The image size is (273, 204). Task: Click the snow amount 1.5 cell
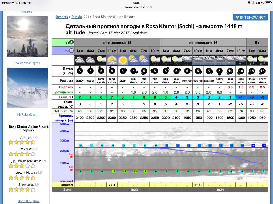(x=241, y=87)
